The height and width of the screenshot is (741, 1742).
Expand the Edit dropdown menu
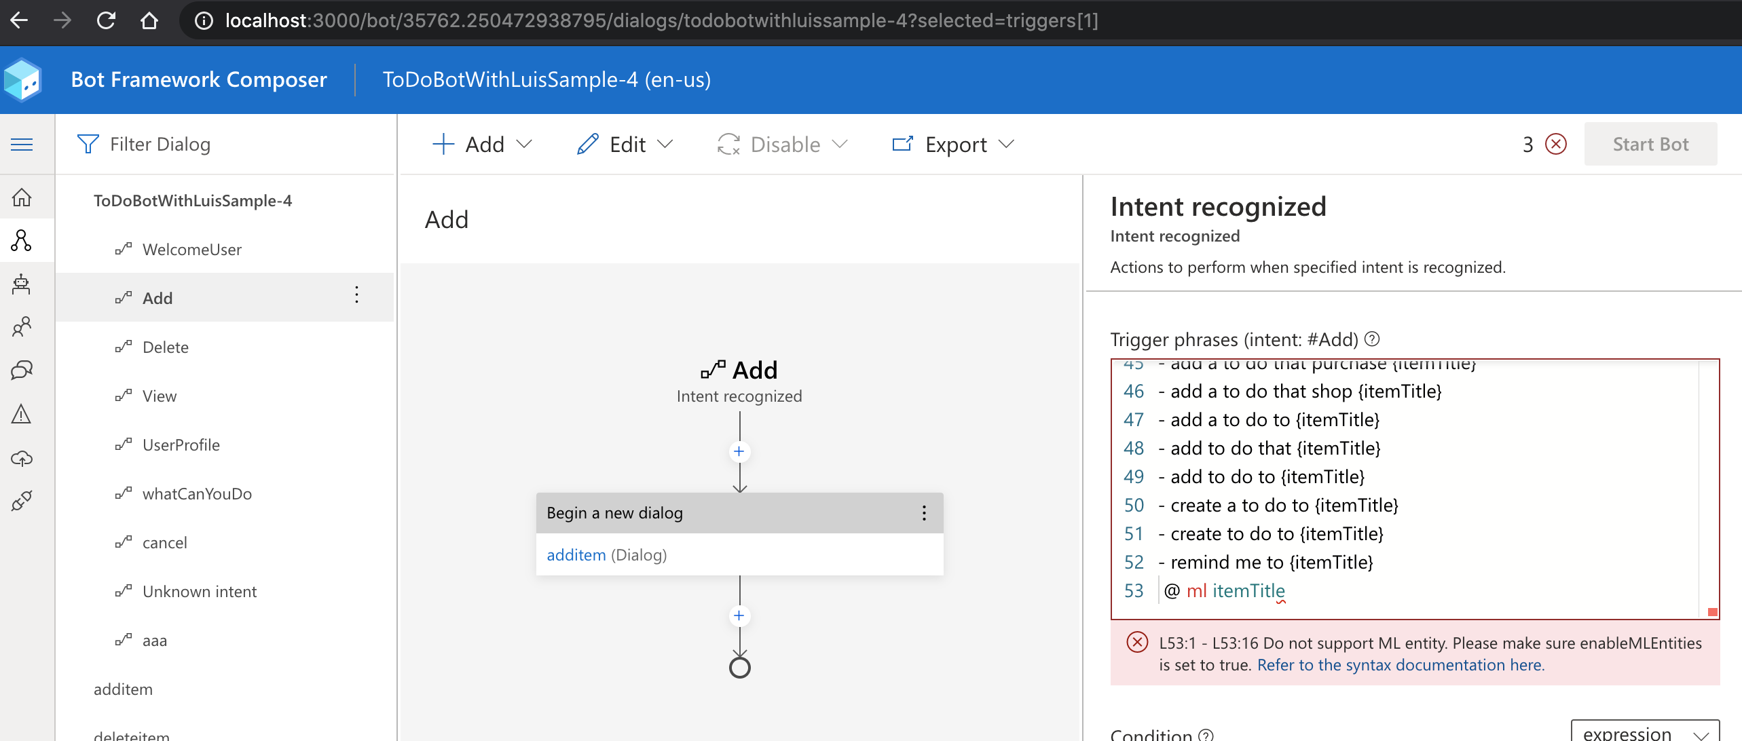tap(625, 144)
